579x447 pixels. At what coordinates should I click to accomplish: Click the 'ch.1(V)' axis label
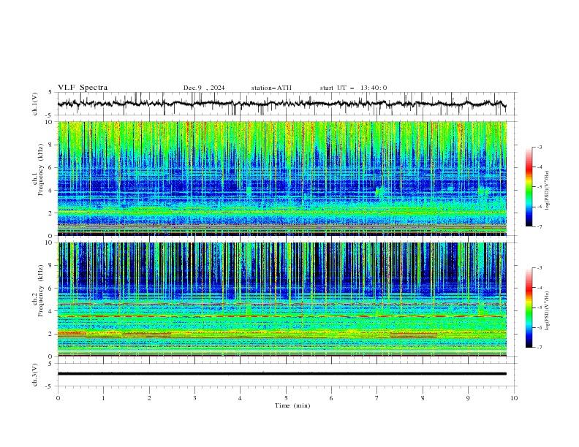[x=35, y=104]
